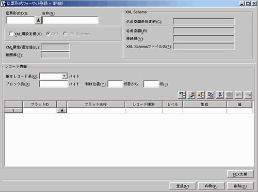Click the undo arrow icon

click(239, 95)
